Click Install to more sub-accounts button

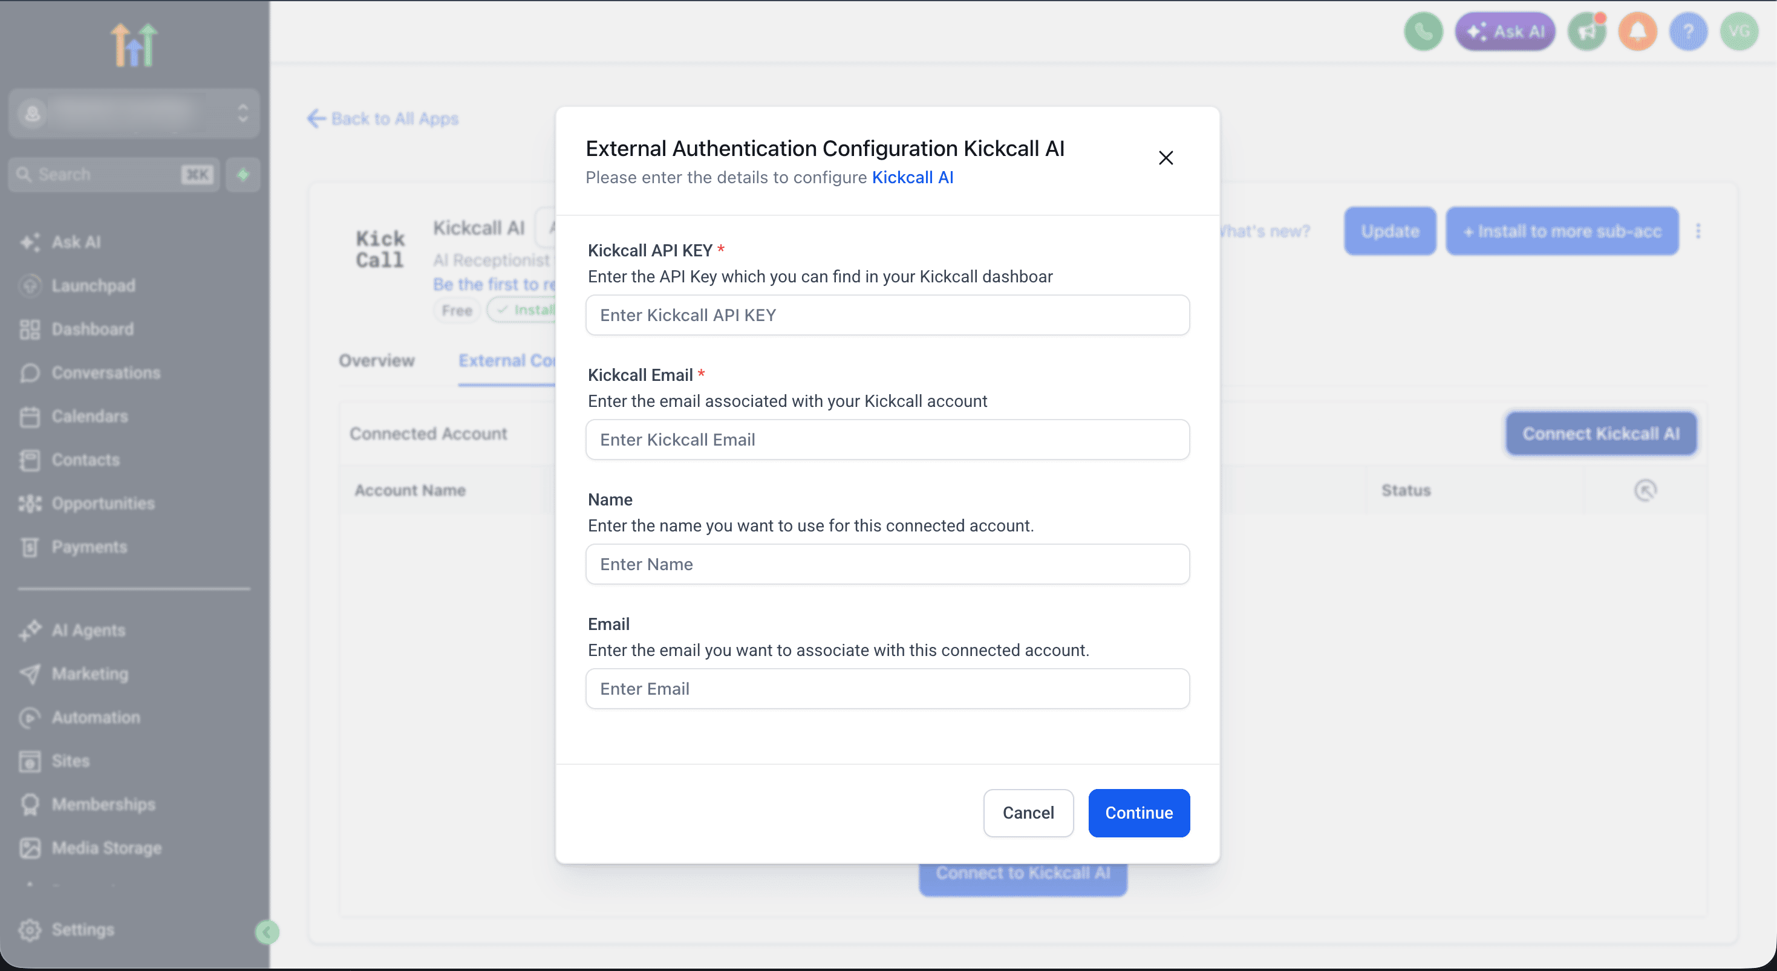(1562, 231)
